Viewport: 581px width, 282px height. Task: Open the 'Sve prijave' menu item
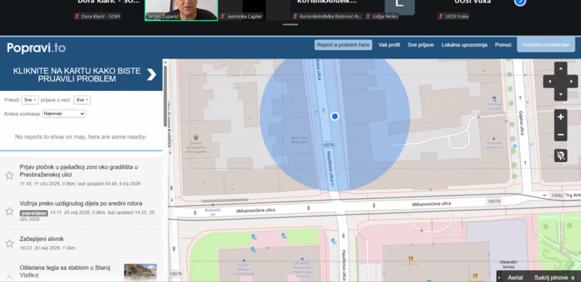tap(420, 45)
